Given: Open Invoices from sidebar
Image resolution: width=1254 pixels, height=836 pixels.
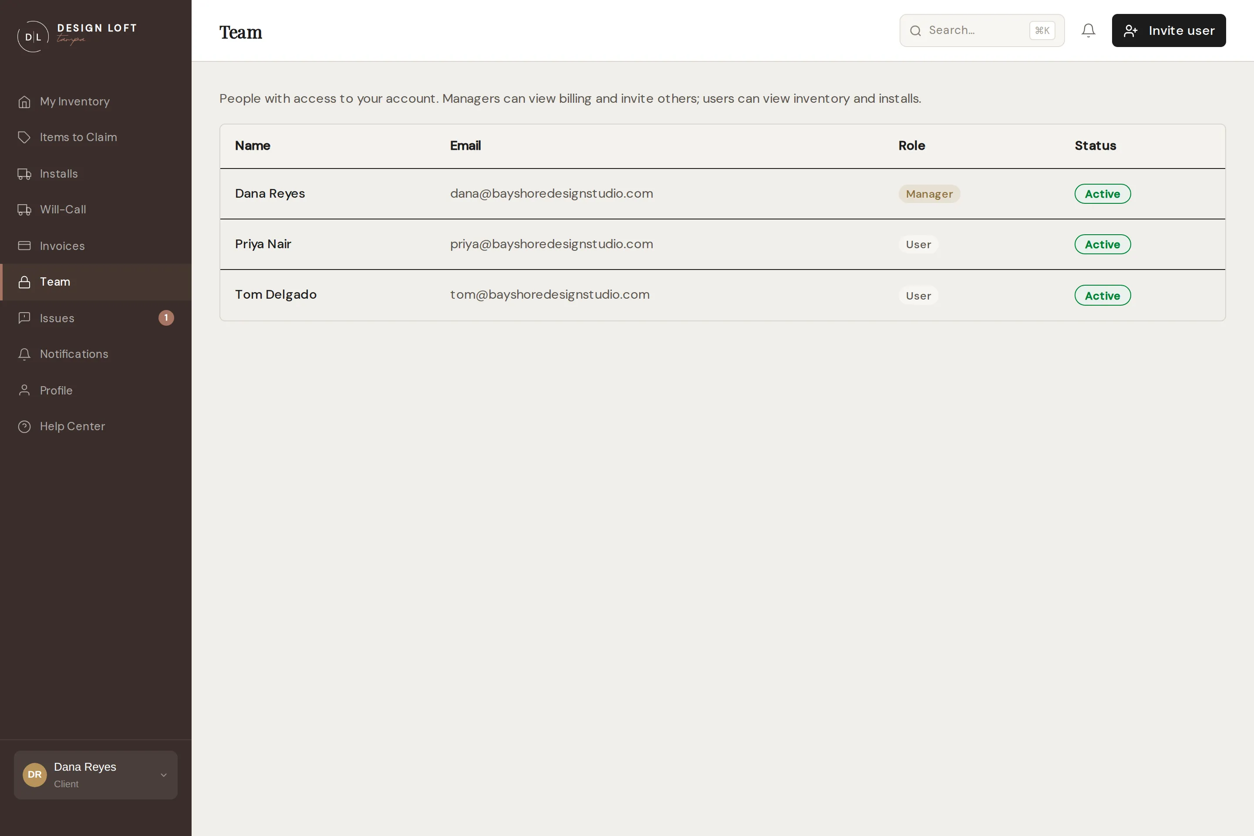Looking at the screenshot, I should click(96, 246).
